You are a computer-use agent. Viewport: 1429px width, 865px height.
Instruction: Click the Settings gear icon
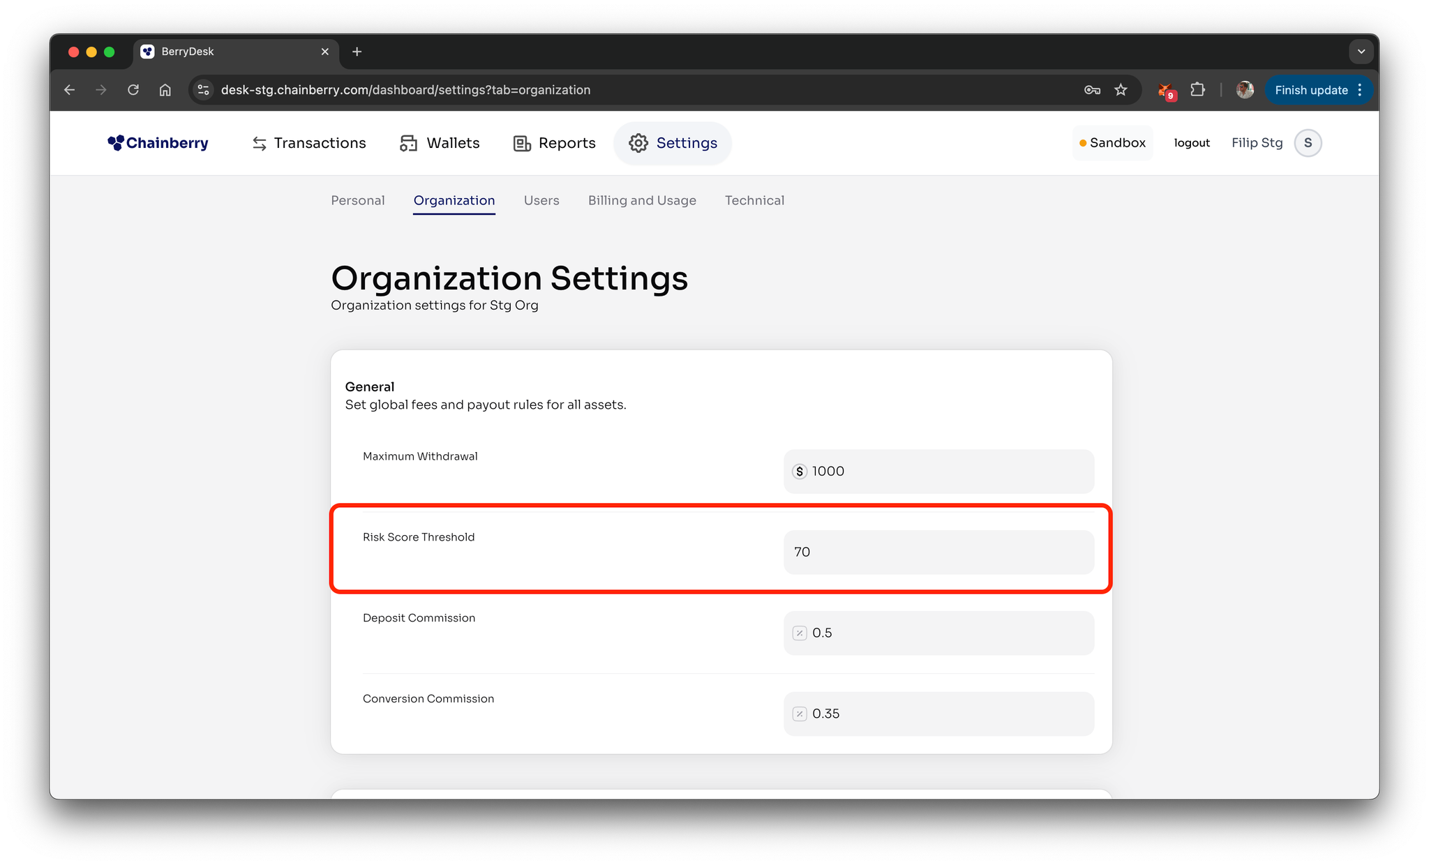638,143
